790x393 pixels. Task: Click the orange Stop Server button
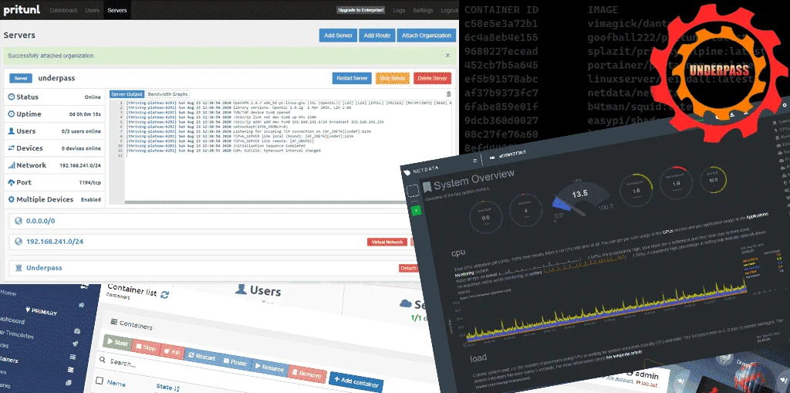pyautogui.click(x=393, y=78)
